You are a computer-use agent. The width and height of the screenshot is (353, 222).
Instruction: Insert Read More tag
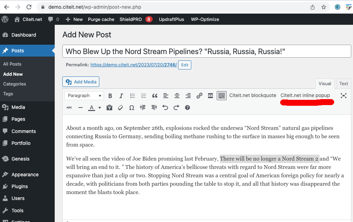[210, 96]
